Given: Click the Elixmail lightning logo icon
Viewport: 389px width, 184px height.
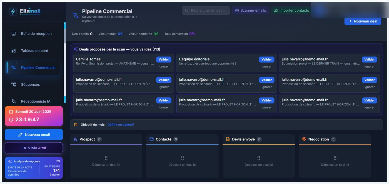Looking at the screenshot, I should tap(13, 11).
